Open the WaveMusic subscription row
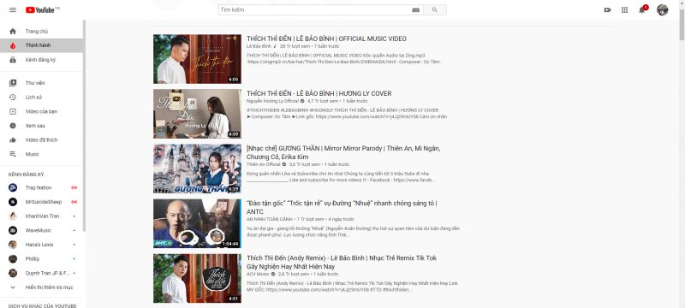Image resolution: width=685 pixels, height=308 pixels. [x=41, y=230]
